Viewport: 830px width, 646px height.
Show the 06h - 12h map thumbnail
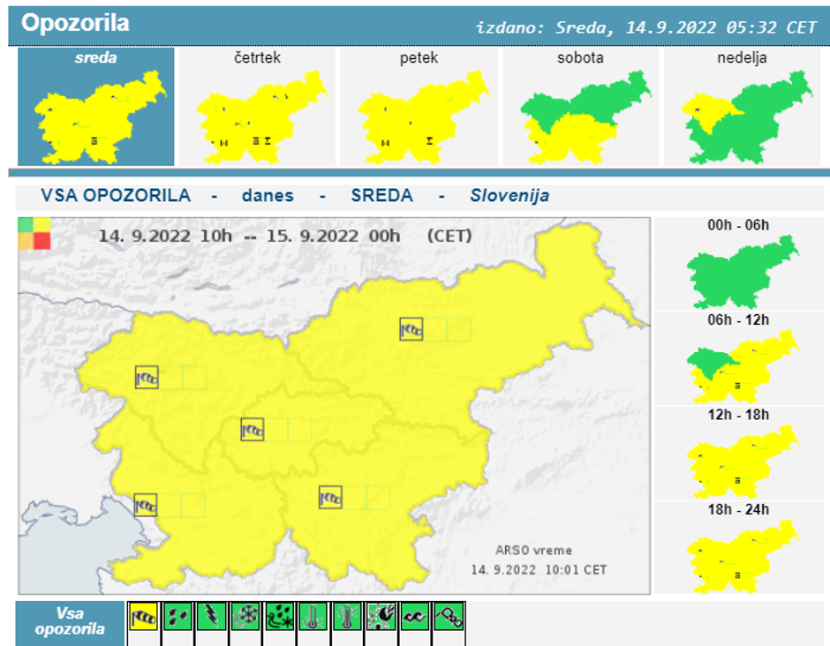[x=739, y=364]
